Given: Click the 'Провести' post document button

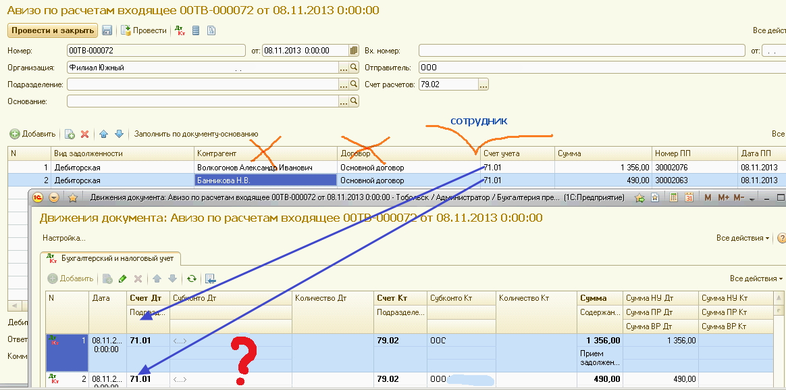Looking at the screenshot, I should [x=144, y=30].
